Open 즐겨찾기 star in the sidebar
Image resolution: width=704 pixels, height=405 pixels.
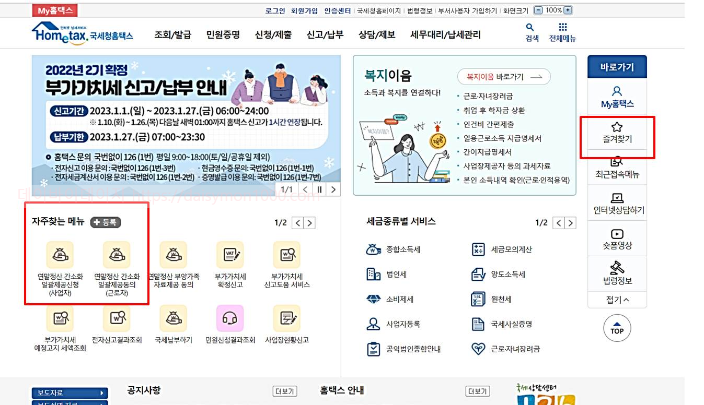[x=617, y=134]
